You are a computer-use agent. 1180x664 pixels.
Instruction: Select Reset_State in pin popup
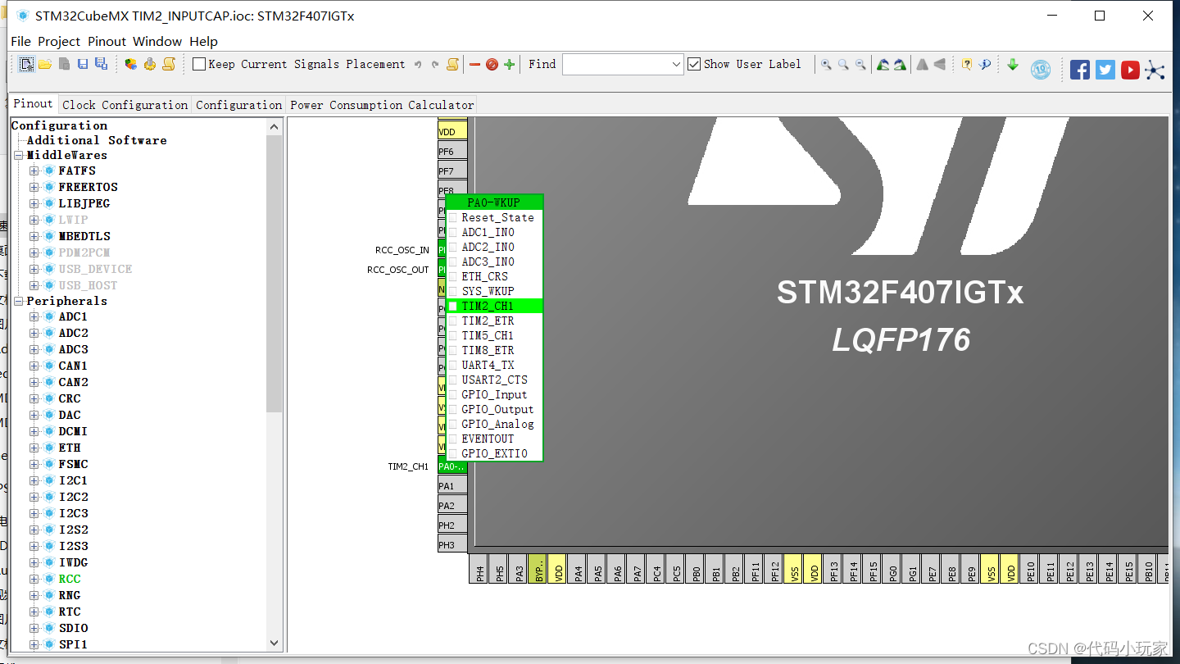coord(493,217)
